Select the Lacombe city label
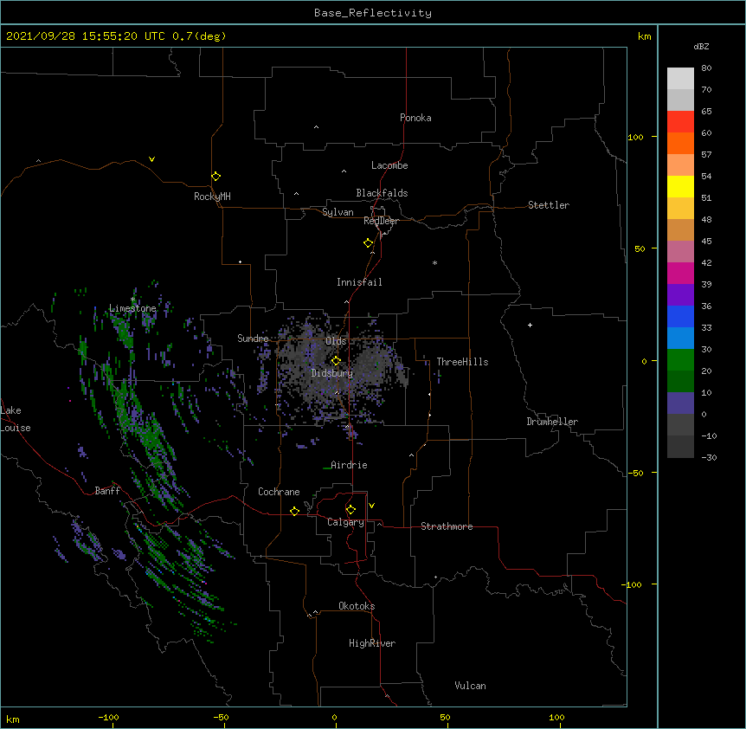This screenshot has height=729, width=746. 389,165
